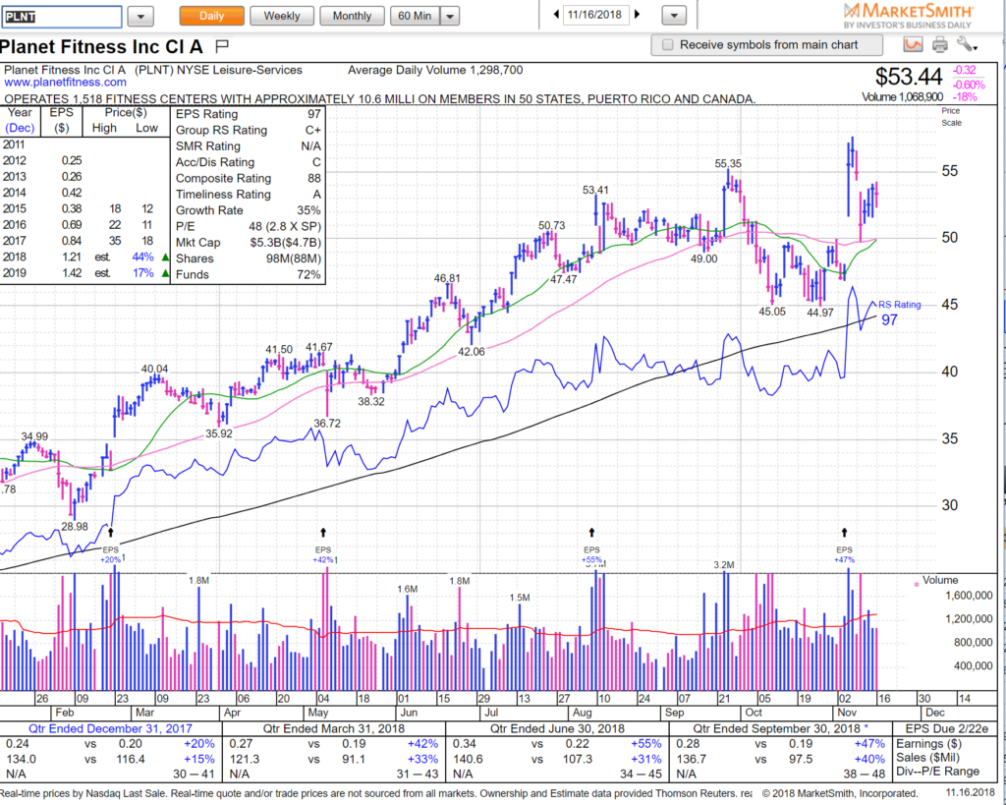
Task: Click the EPS Rating row value 97
Action: (x=313, y=114)
